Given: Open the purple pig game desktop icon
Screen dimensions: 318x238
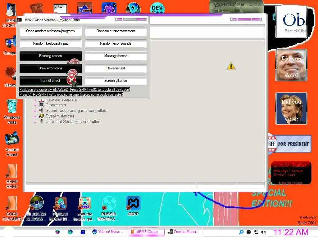Looking at the screenshot, I should coord(109,8).
